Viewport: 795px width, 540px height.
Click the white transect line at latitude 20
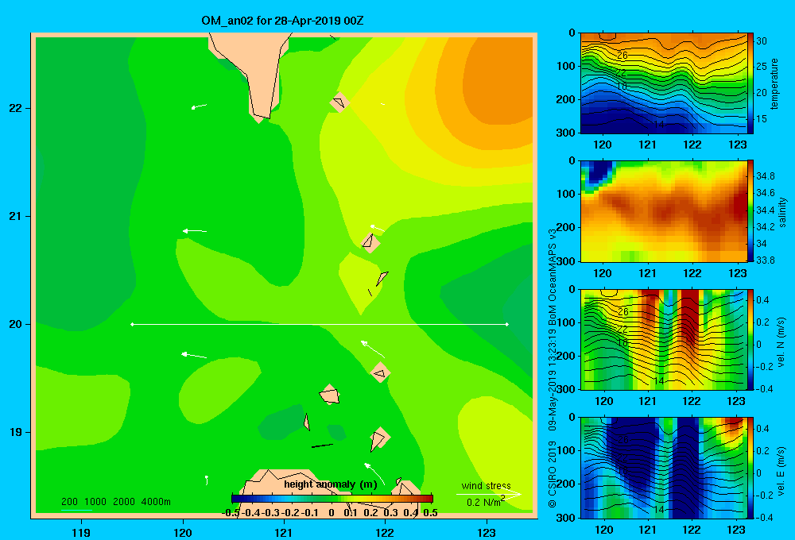click(320, 324)
